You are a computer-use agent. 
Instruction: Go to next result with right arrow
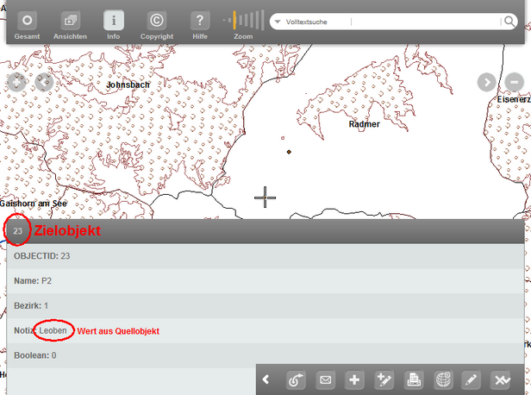[487, 82]
